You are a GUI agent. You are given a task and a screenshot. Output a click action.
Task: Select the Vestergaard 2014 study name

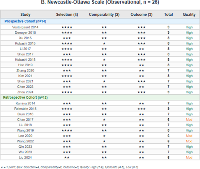coord(25,27)
